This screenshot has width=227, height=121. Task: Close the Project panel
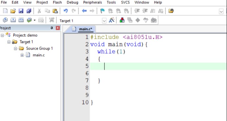click(58, 28)
